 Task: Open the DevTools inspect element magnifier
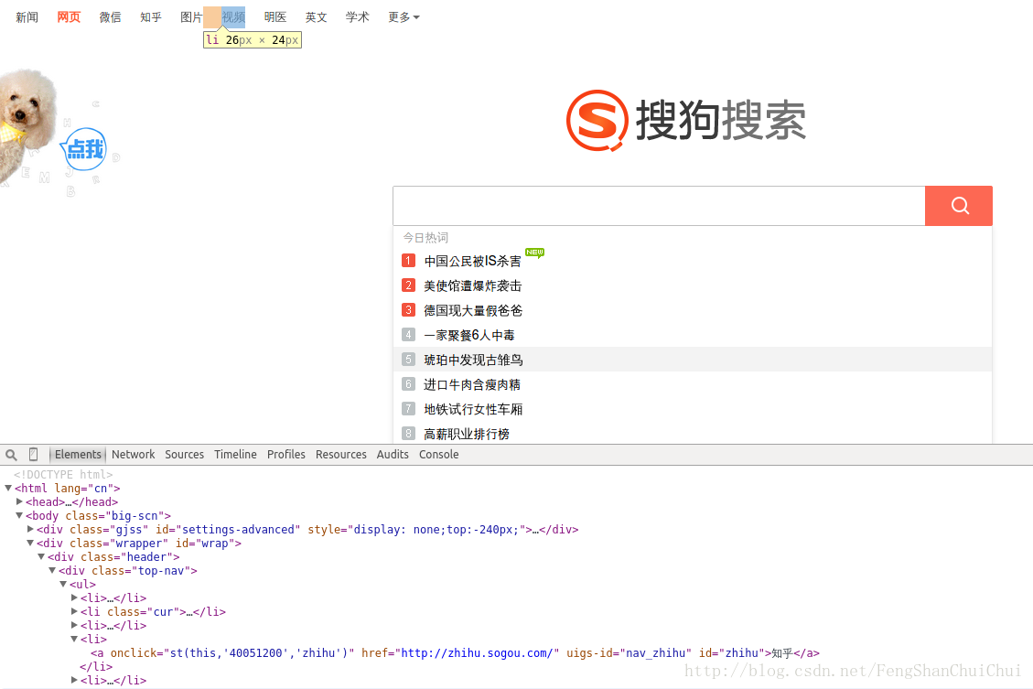click(x=11, y=455)
